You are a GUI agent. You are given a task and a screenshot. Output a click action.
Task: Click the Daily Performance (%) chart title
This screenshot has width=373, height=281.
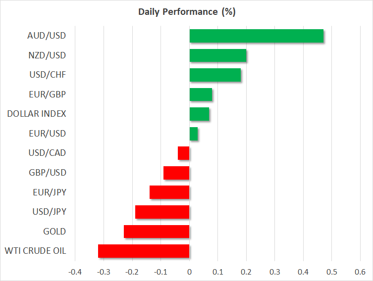(x=186, y=12)
